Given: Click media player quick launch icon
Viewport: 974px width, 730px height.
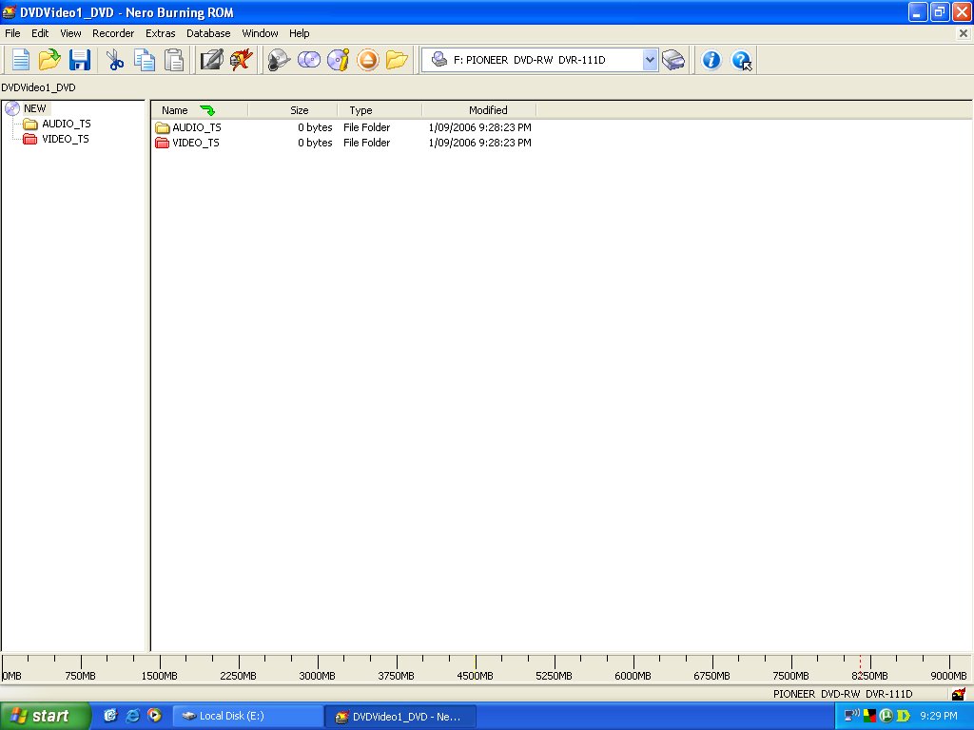Looking at the screenshot, I should tap(154, 716).
